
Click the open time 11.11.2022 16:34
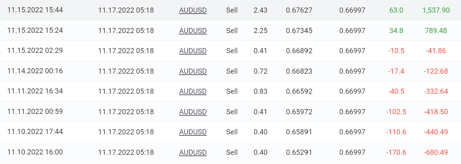pos(35,91)
